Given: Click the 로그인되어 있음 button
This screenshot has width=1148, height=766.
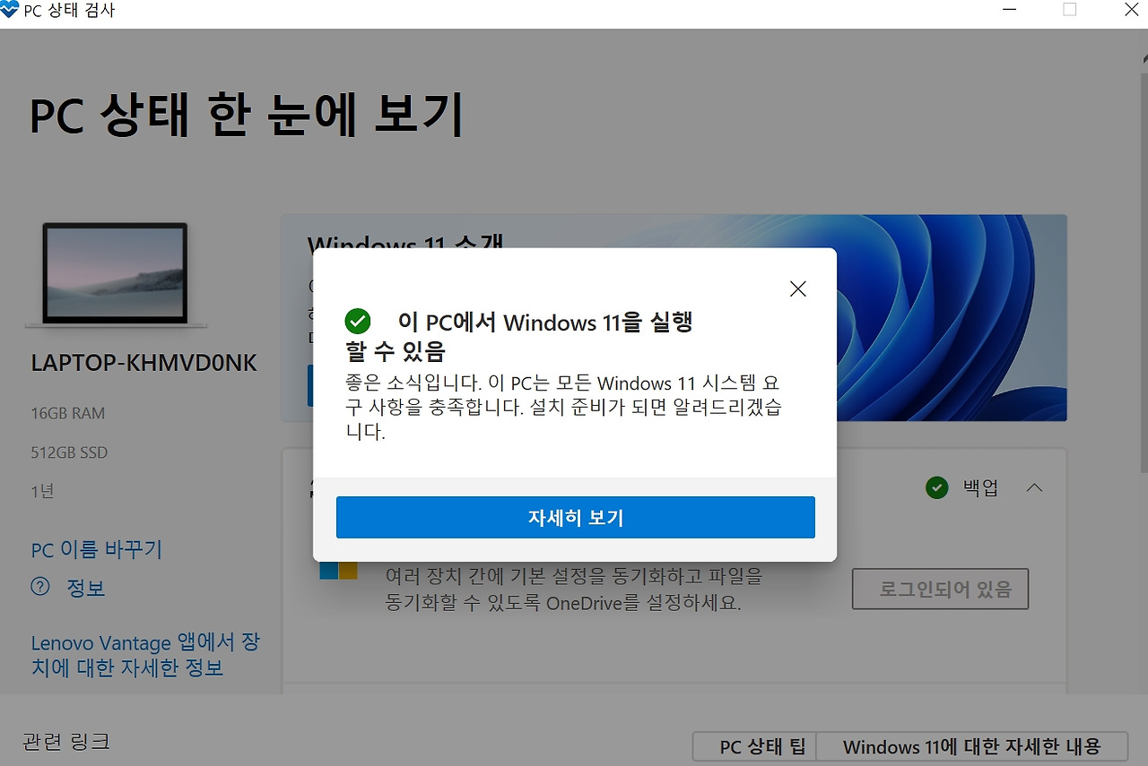Looking at the screenshot, I should [x=940, y=590].
